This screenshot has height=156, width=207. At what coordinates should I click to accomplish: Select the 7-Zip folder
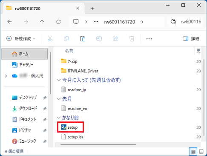pyautogui.click(x=69, y=61)
